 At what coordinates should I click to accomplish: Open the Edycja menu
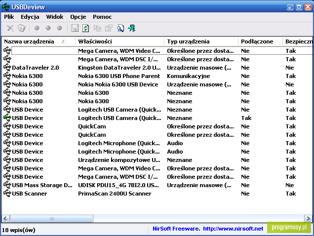click(x=30, y=17)
